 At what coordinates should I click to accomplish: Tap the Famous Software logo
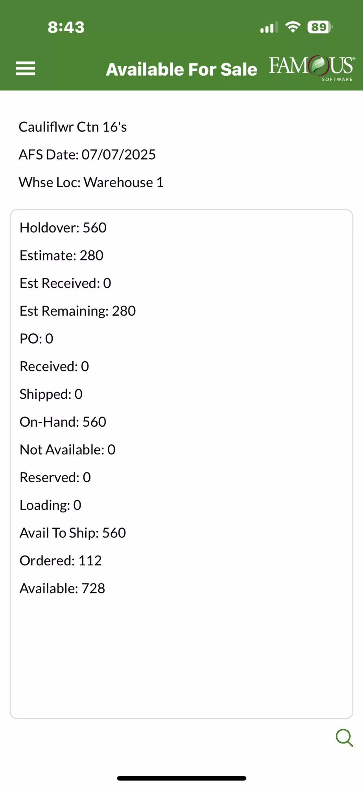click(x=312, y=68)
